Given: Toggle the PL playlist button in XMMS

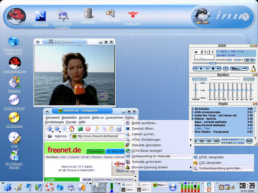Looking at the screenshot, I should coord(252,60).
